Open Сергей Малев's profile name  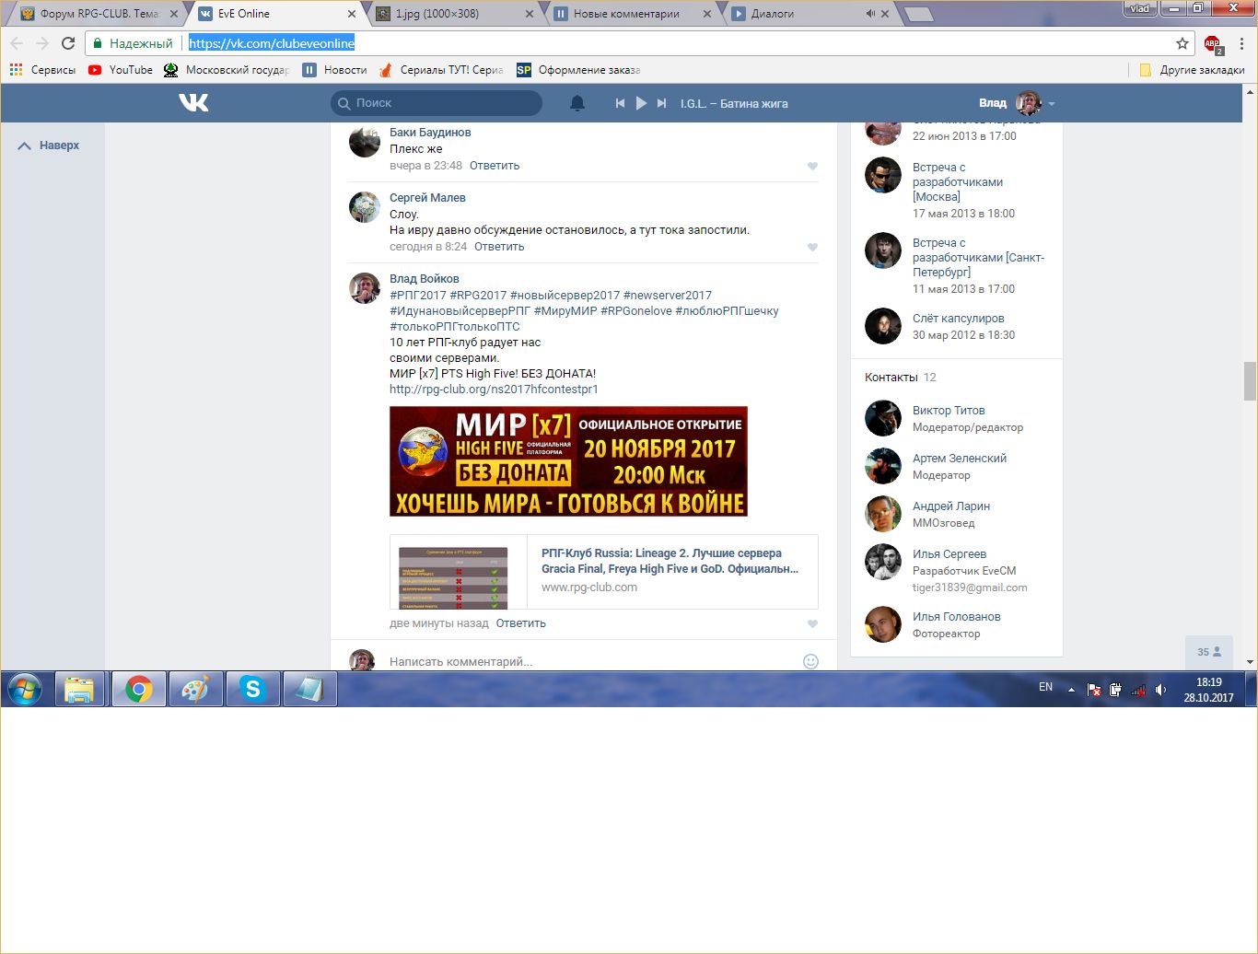pos(427,198)
